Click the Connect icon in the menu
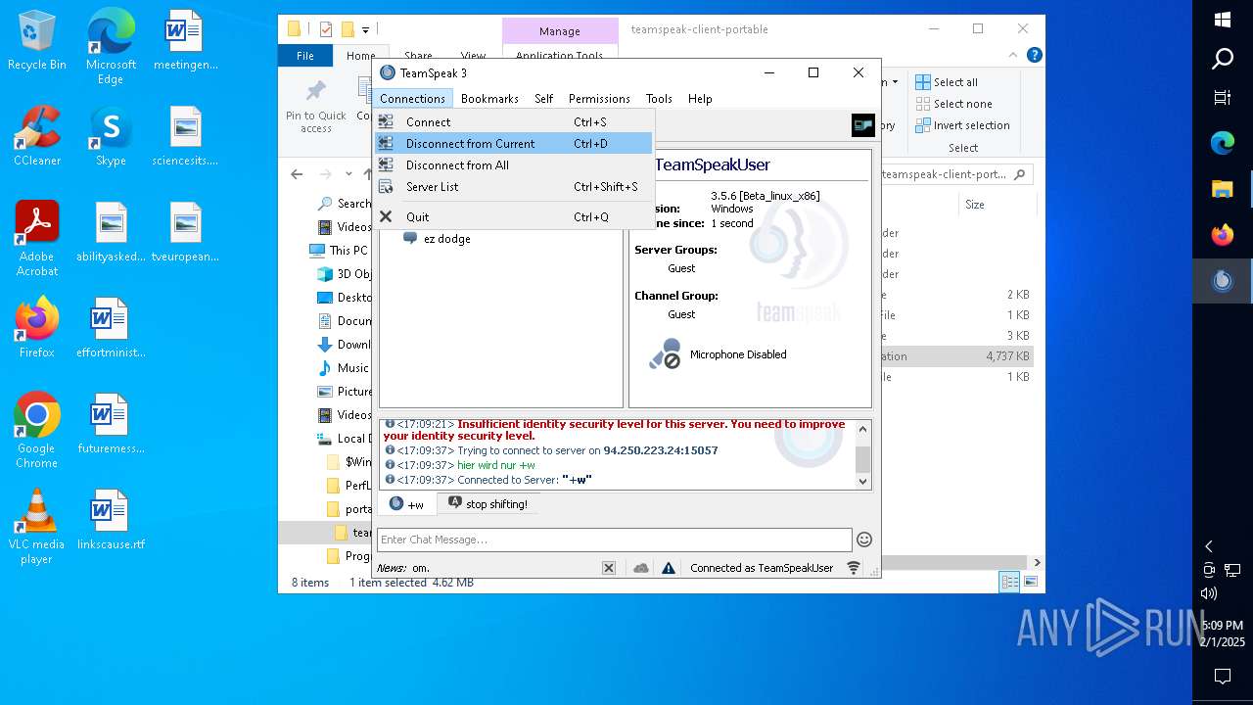The image size is (1253, 705). point(386,122)
